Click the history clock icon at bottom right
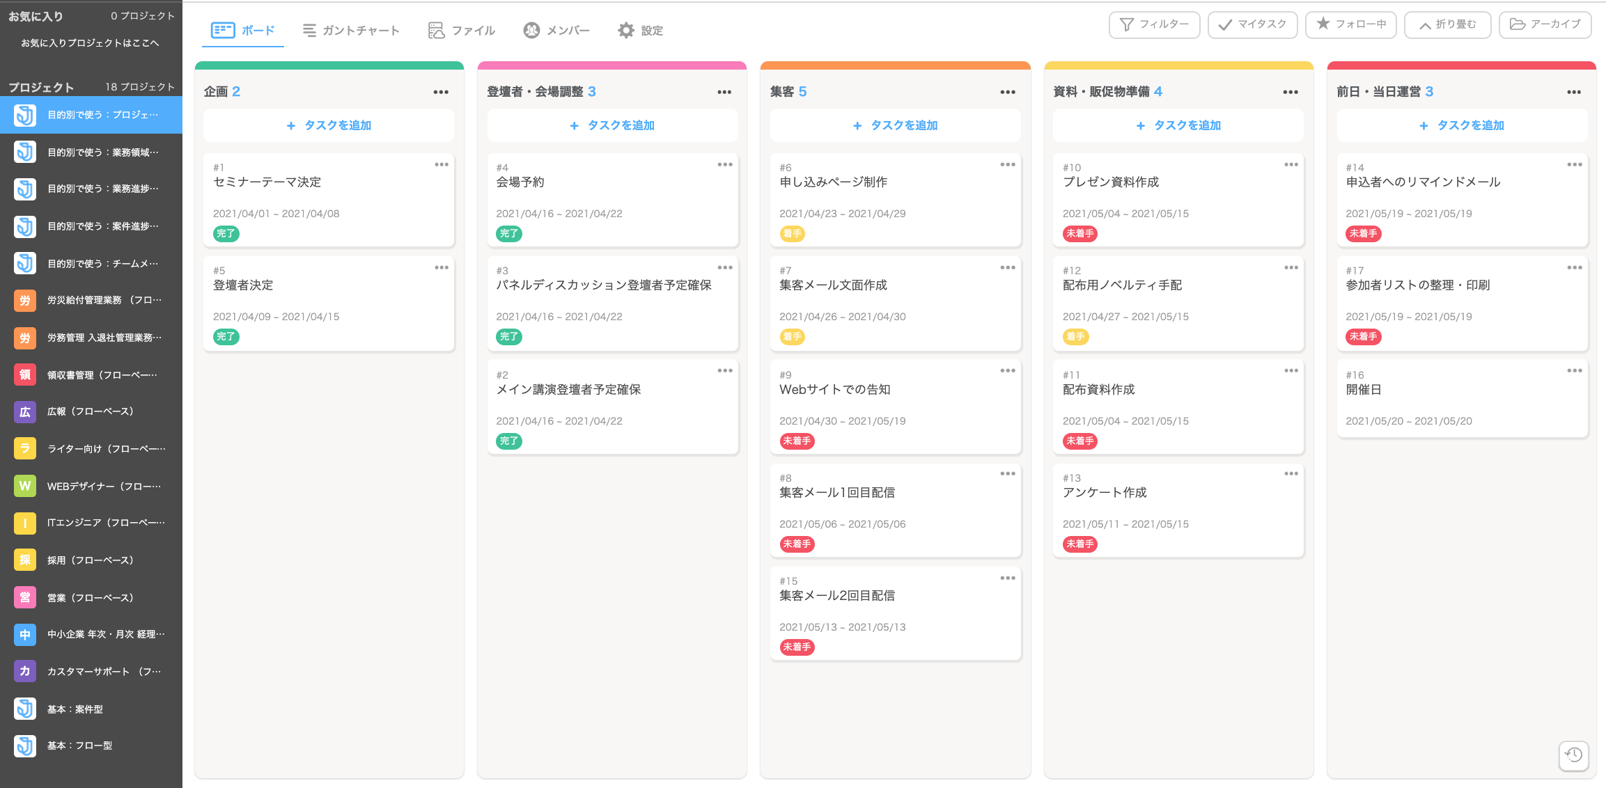The image size is (1606, 788). click(1573, 755)
